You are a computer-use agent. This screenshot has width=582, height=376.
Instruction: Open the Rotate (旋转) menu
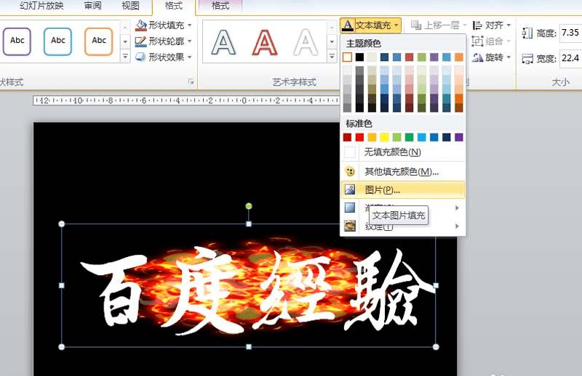coord(492,57)
